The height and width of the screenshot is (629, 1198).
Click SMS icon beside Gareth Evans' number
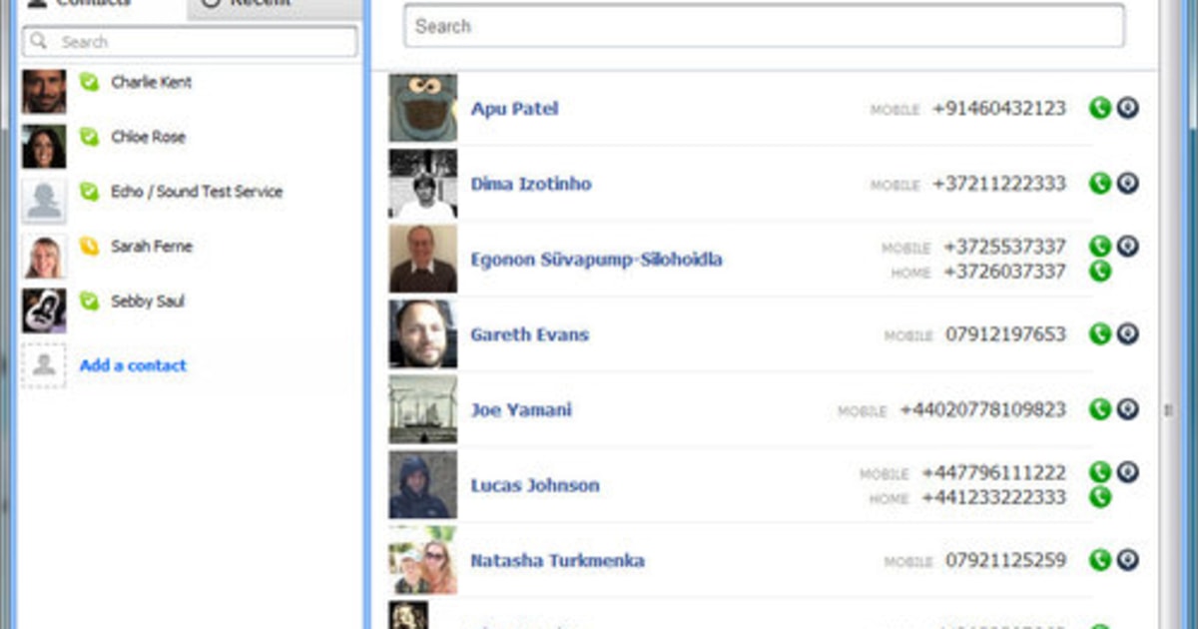point(1127,333)
